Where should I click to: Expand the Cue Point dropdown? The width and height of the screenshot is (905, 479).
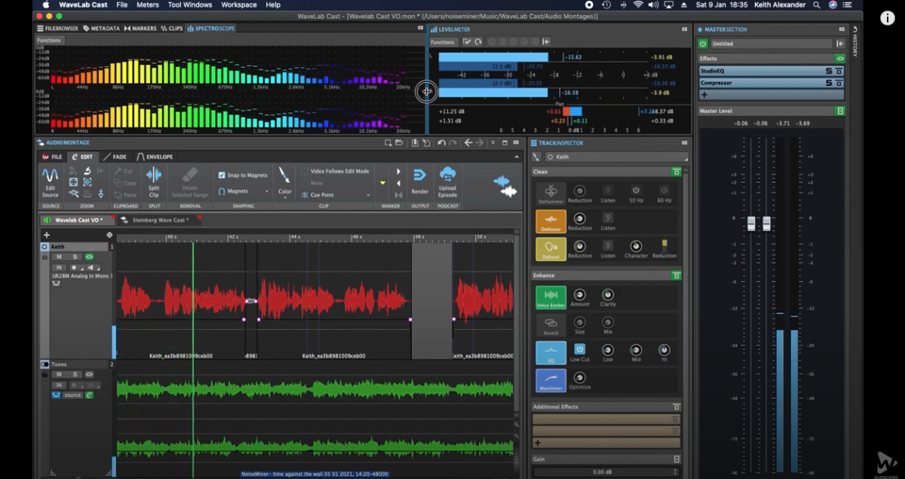[368, 194]
